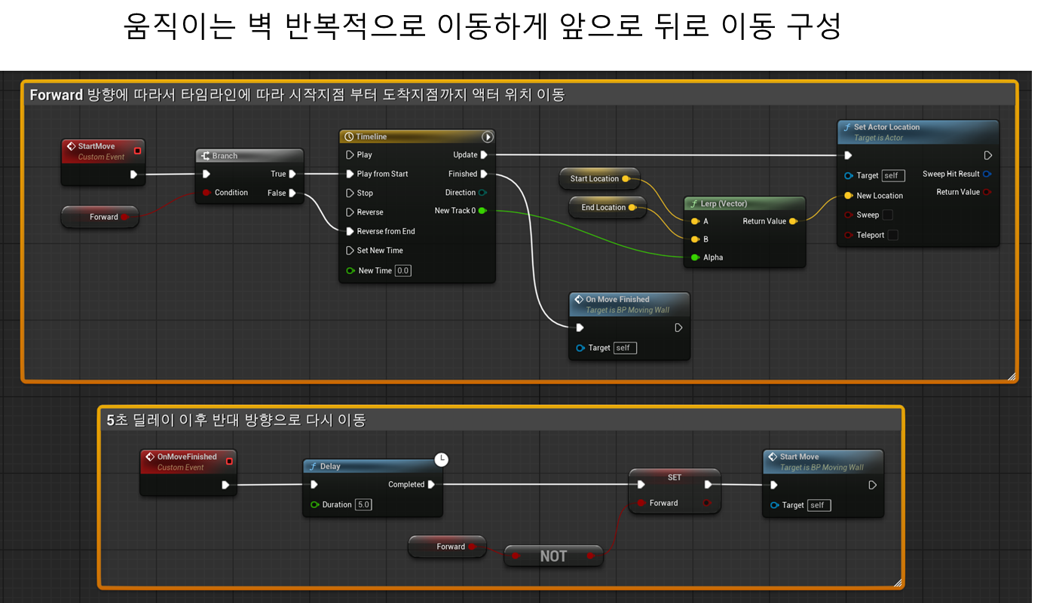Click the Branch False output pin
1056x603 pixels.
pos(292,193)
